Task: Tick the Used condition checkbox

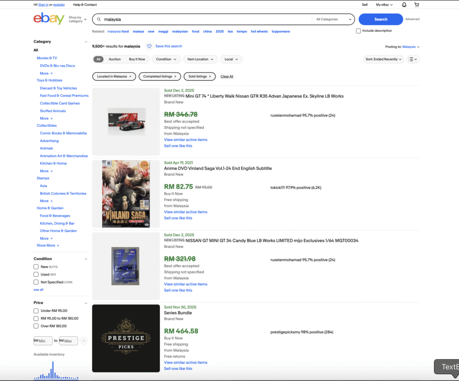Action: (x=36, y=274)
